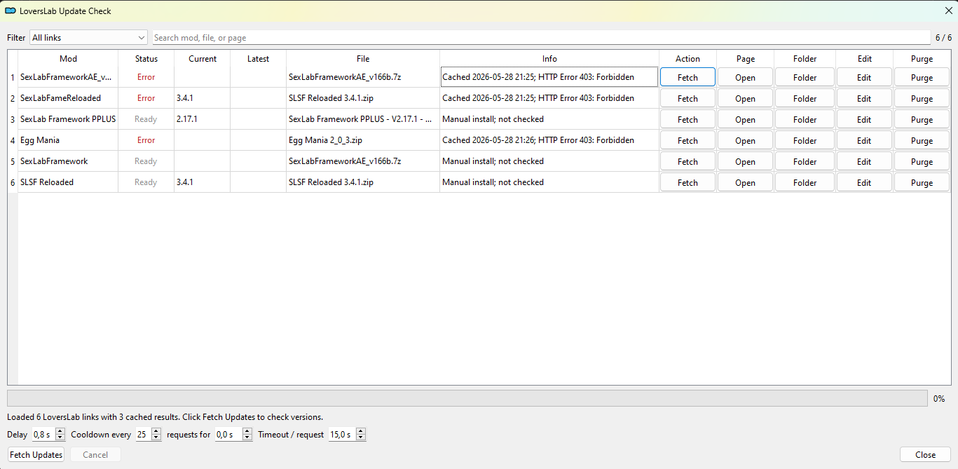This screenshot has height=469, width=958.
Task: Open folder for SexLabFameReloaded
Action: click(805, 98)
